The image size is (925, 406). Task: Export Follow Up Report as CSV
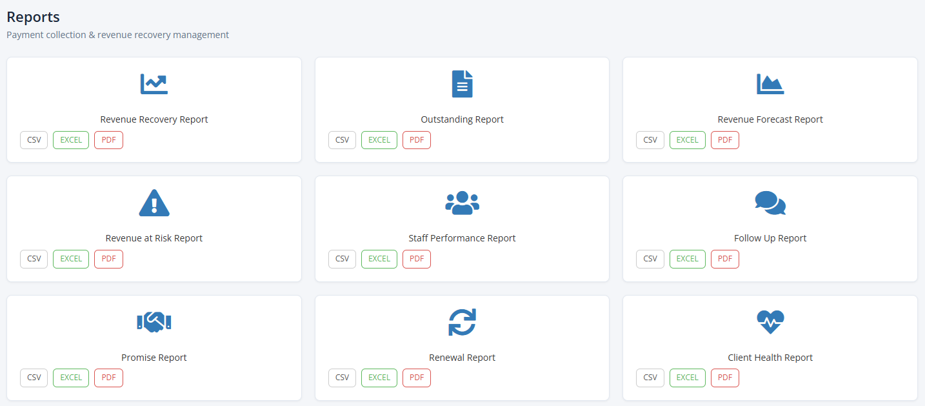coord(650,259)
